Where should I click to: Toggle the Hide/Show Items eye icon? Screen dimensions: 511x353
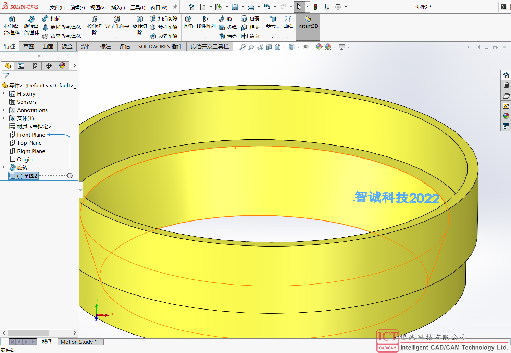(306, 47)
